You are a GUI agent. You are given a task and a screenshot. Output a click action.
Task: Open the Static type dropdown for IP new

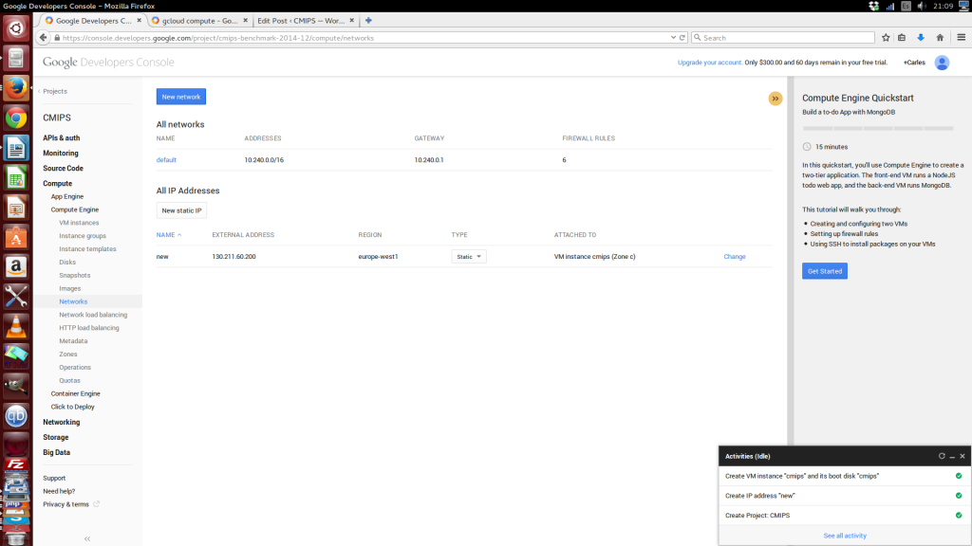[468, 256]
